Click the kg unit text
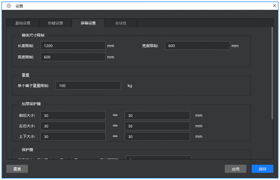Image resolution: width=280 pixels, height=180 pixels. [x=130, y=86]
